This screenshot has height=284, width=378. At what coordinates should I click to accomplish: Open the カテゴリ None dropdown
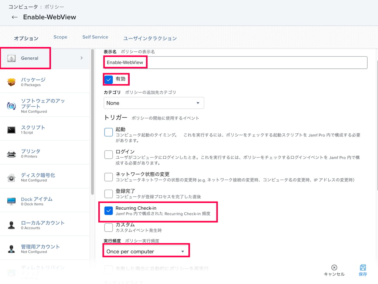(154, 103)
